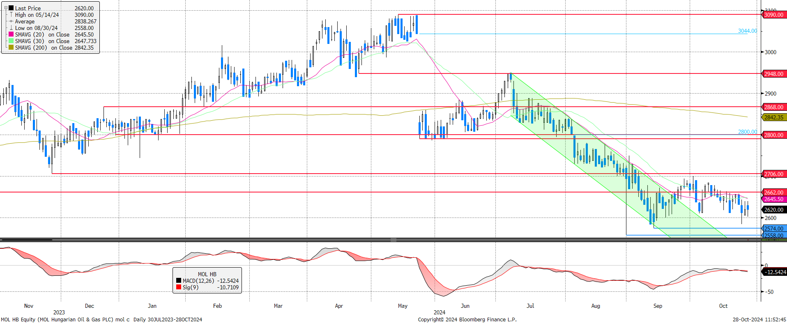Select the 2706.00 red price label on axis
Screen dimensions: 787x323
[774, 174]
